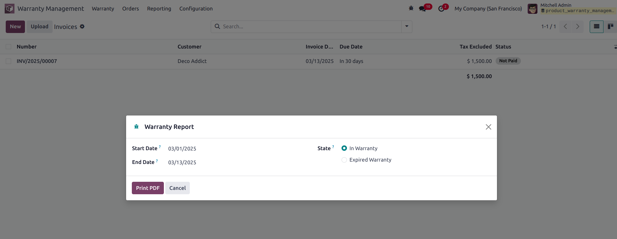Click the Cancel button in dialog
This screenshot has height=239, width=617.
point(177,188)
